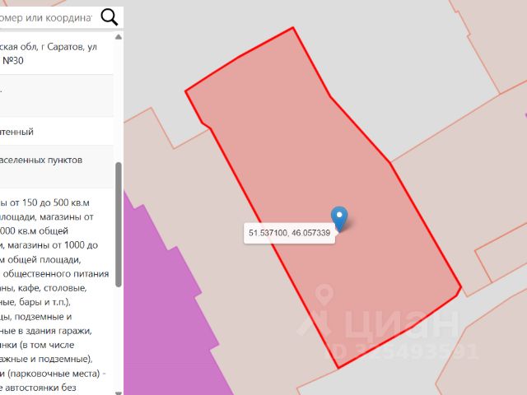527x395 pixels.
Task: Click the panel's scroll-down arrow
Action: [x=119, y=393]
